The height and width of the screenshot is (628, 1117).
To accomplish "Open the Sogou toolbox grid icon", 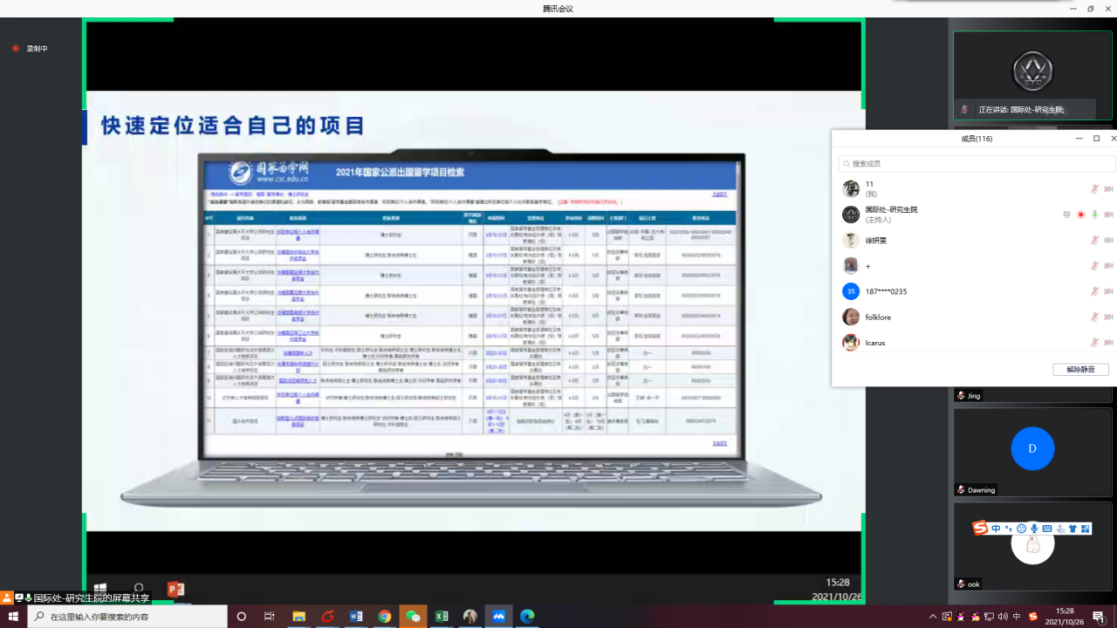I will [x=1086, y=529].
